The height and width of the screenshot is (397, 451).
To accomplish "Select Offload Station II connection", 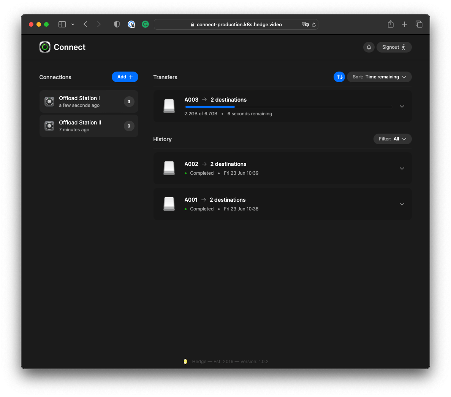I will pos(89,126).
